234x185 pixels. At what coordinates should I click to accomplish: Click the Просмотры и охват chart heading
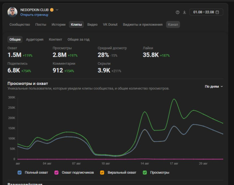click(x=28, y=83)
